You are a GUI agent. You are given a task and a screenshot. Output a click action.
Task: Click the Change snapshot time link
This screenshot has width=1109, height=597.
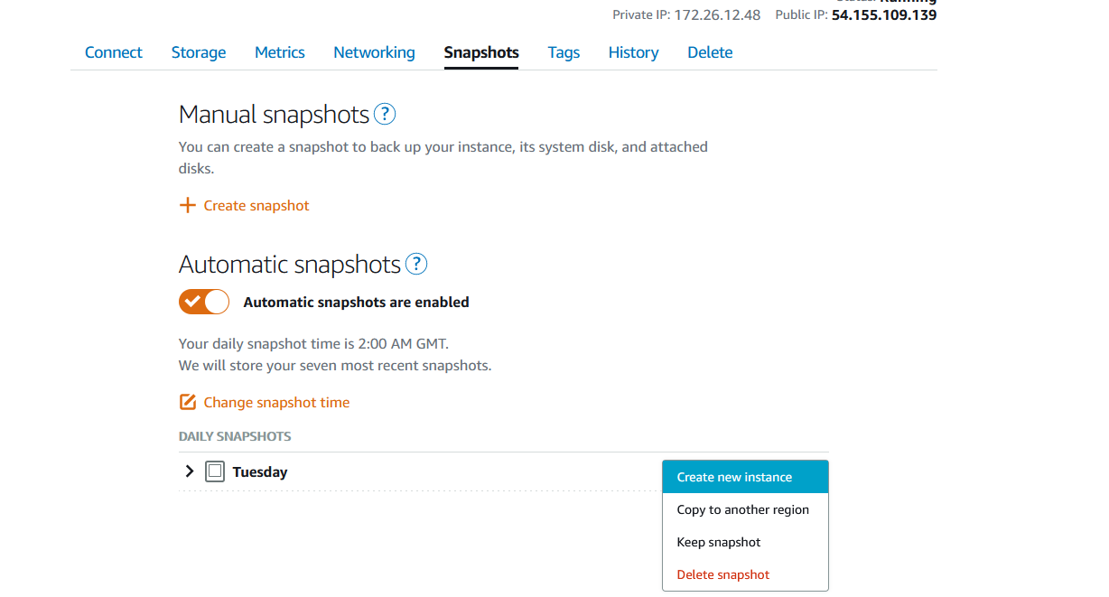[276, 403]
